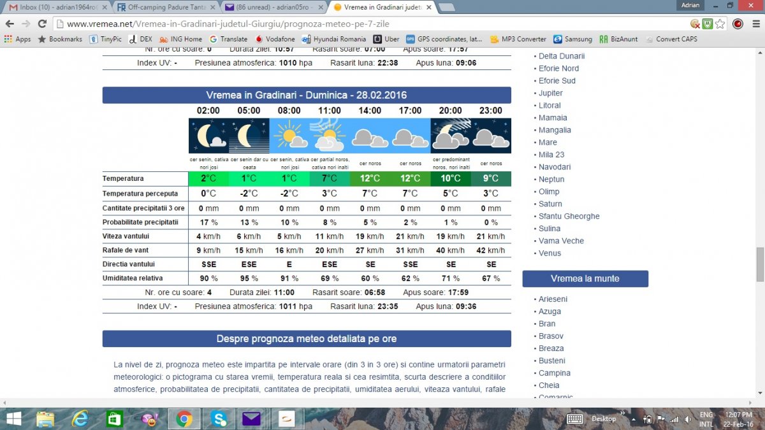The width and height of the screenshot is (765, 430).
Task: Open the Windows Store taskbar icon
Action: pos(115,419)
